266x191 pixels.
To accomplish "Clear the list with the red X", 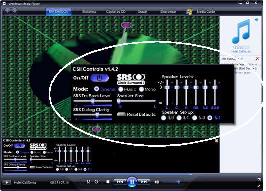I will point(257,59).
